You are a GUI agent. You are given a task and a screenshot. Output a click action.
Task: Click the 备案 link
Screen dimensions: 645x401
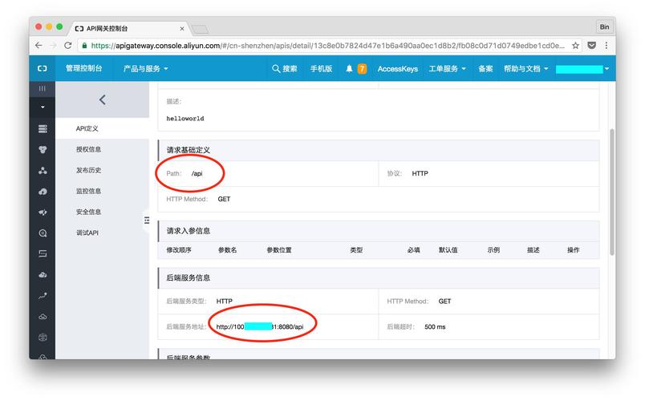click(485, 69)
